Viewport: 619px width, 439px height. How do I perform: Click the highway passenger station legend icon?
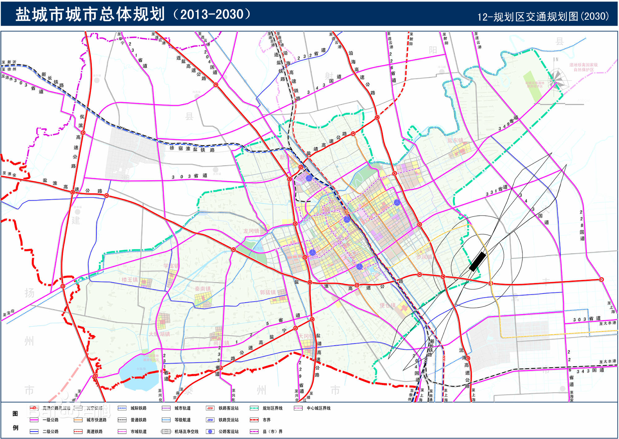[210, 431]
